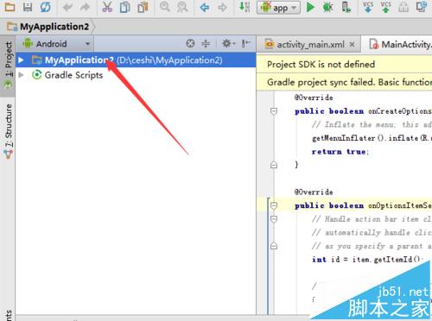
Task: Click the Find magnifier icon
Action: (x=165, y=6)
